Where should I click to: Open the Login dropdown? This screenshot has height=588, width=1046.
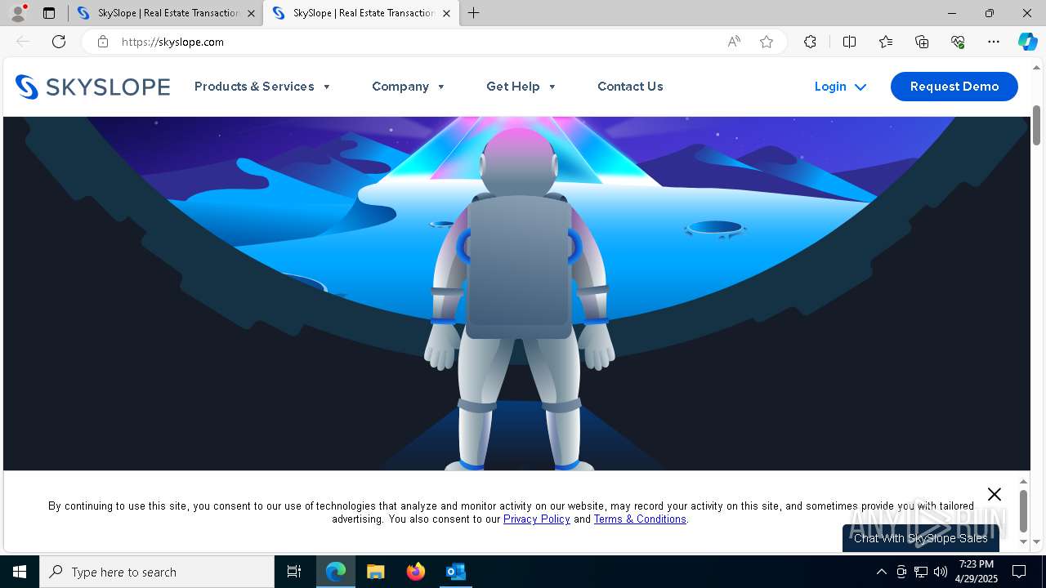840,87
